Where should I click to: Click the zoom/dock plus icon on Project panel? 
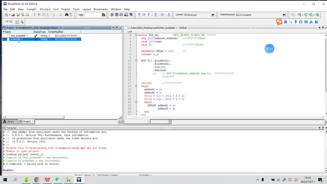point(113,28)
